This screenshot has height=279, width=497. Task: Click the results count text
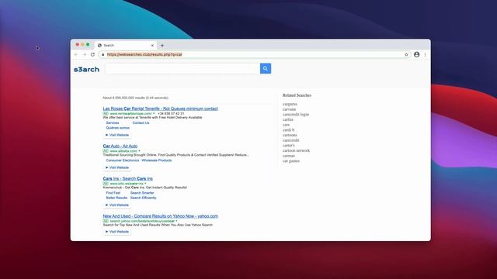[x=135, y=98]
